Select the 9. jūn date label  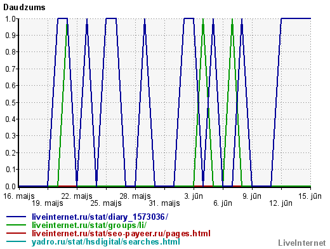tap(252, 196)
